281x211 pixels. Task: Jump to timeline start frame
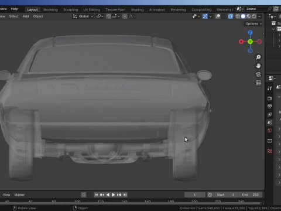[x=96, y=195]
